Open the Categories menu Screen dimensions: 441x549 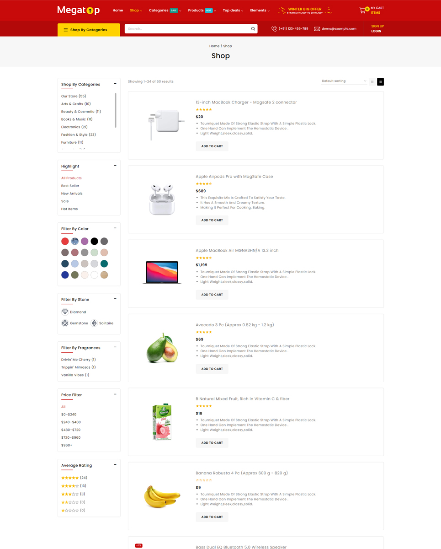tap(159, 10)
